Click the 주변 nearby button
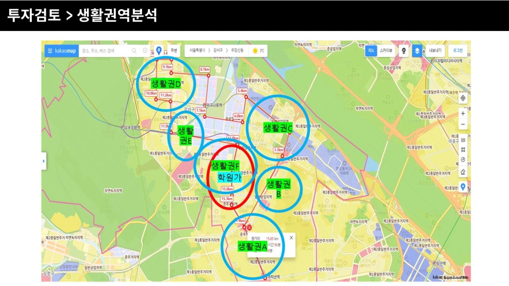 (174, 51)
